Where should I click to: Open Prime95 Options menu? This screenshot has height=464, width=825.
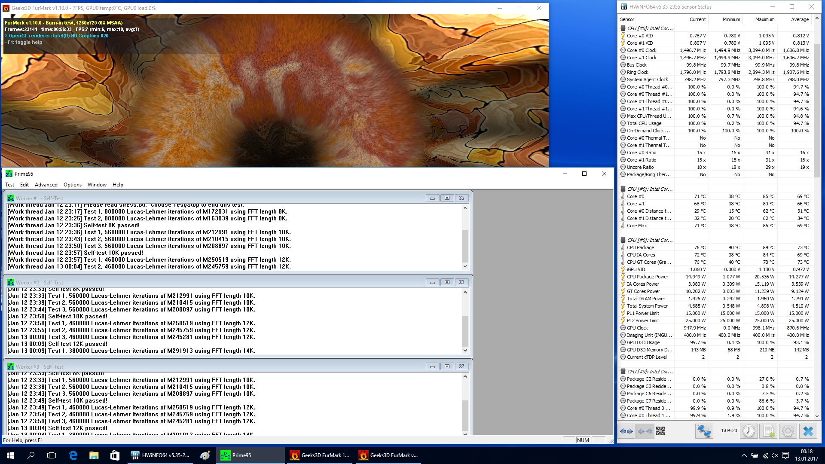pos(72,185)
